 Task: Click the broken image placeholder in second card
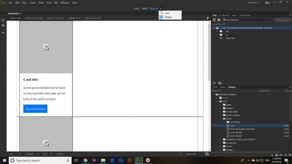pos(46,143)
